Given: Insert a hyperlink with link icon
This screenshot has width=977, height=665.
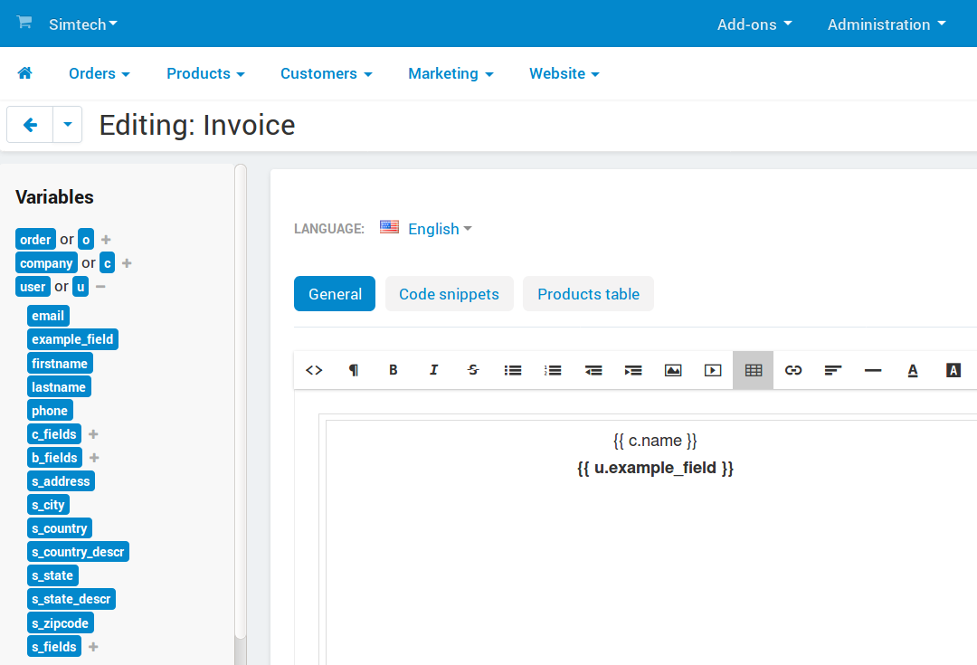Looking at the screenshot, I should (793, 370).
